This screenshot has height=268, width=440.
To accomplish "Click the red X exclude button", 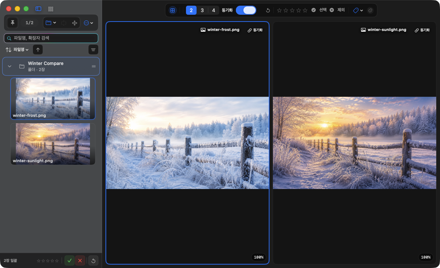I will click(x=80, y=261).
